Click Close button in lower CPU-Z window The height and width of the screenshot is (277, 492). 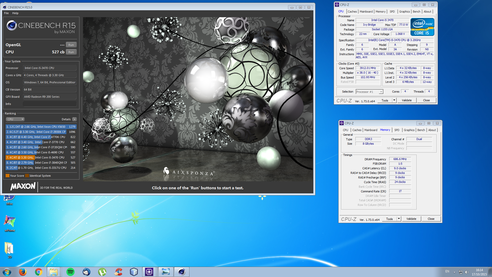pyautogui.click(x=431, y=219)
